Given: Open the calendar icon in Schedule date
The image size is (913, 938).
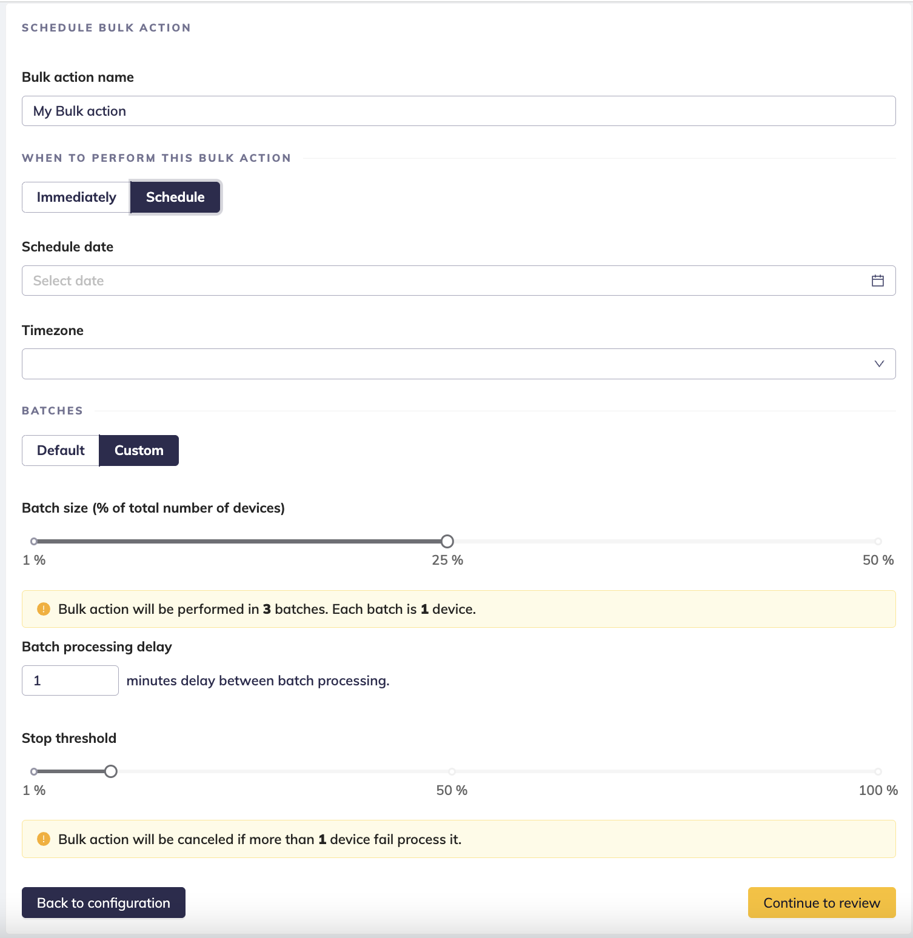Looking at the screenshot, I should coord(877,281).
